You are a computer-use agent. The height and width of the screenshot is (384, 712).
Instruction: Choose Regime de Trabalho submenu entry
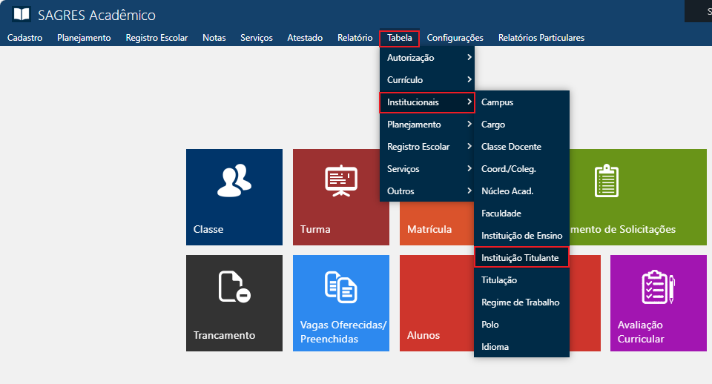[520, 302]
